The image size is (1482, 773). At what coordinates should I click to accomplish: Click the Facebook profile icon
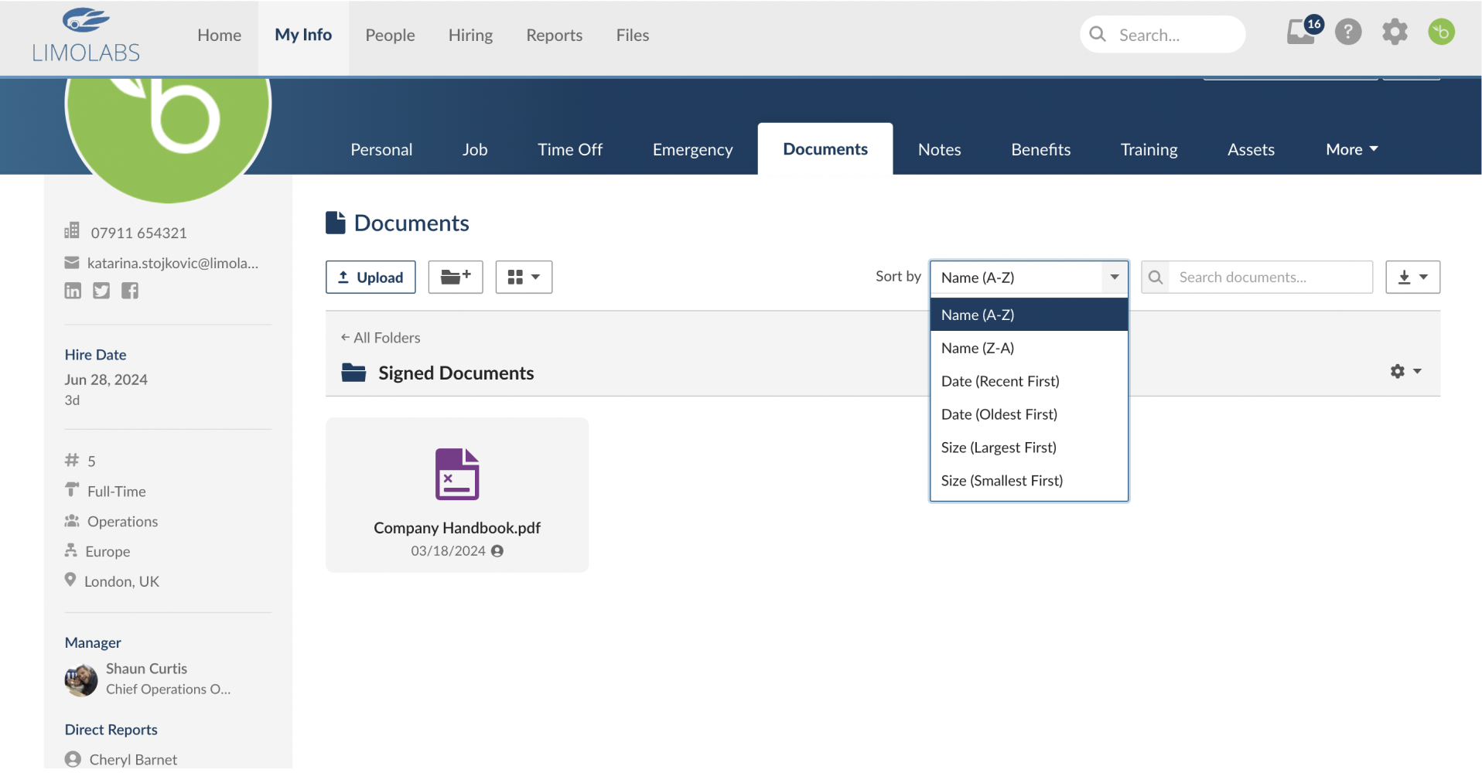130,291
